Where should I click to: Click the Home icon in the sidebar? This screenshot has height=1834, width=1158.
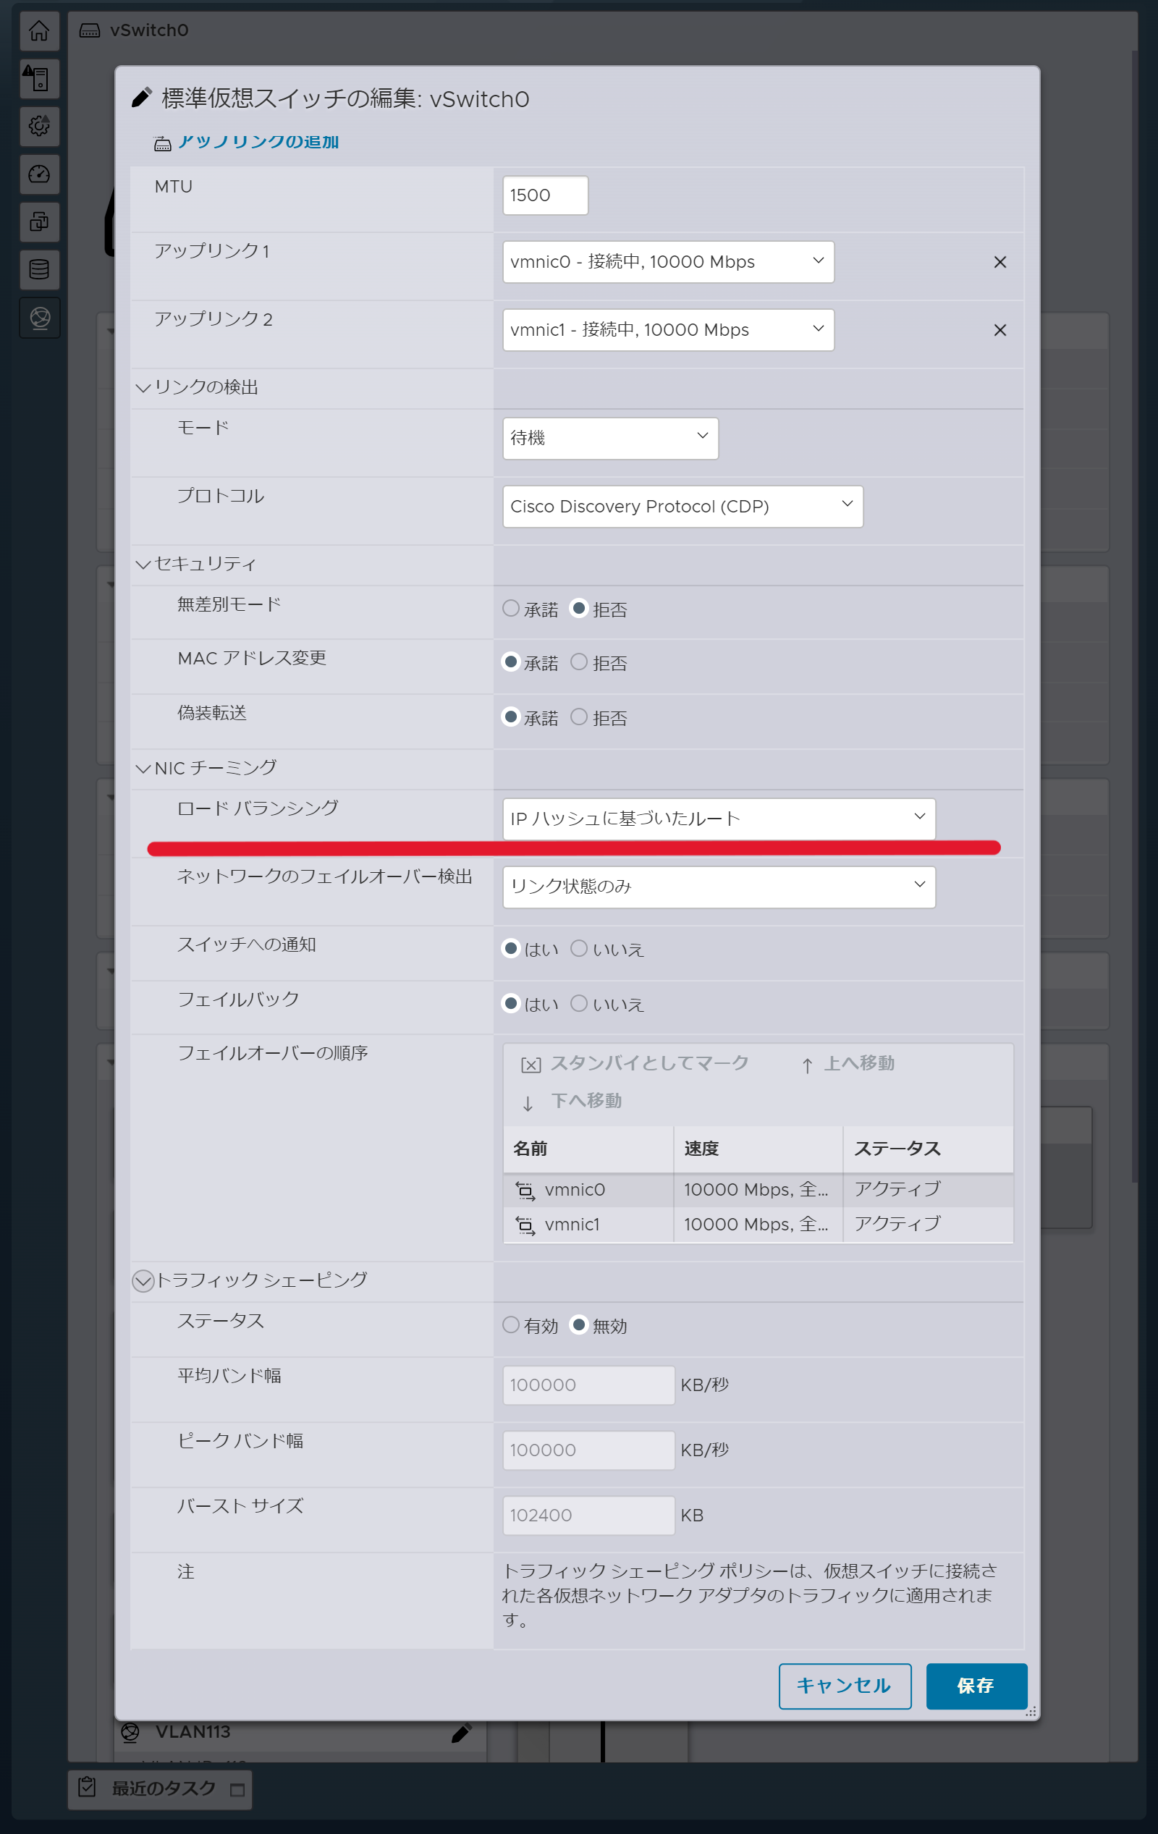(x=40, y=31)
